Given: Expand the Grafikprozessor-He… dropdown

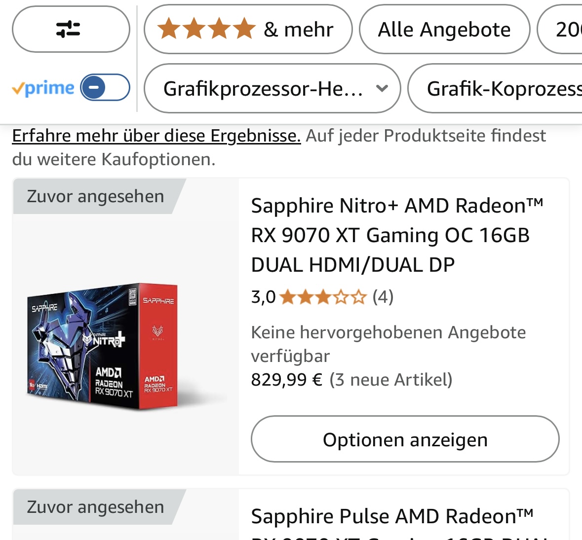Looking at the screenshot, I should tap(272, 88).
